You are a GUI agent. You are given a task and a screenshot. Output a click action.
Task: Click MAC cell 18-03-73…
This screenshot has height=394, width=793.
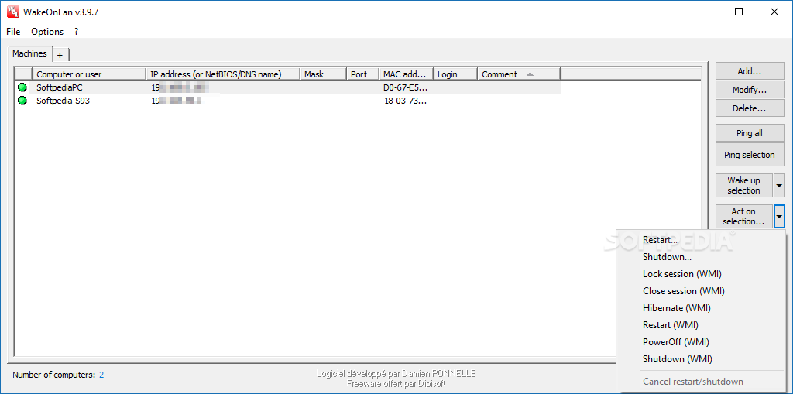(405, 101)
